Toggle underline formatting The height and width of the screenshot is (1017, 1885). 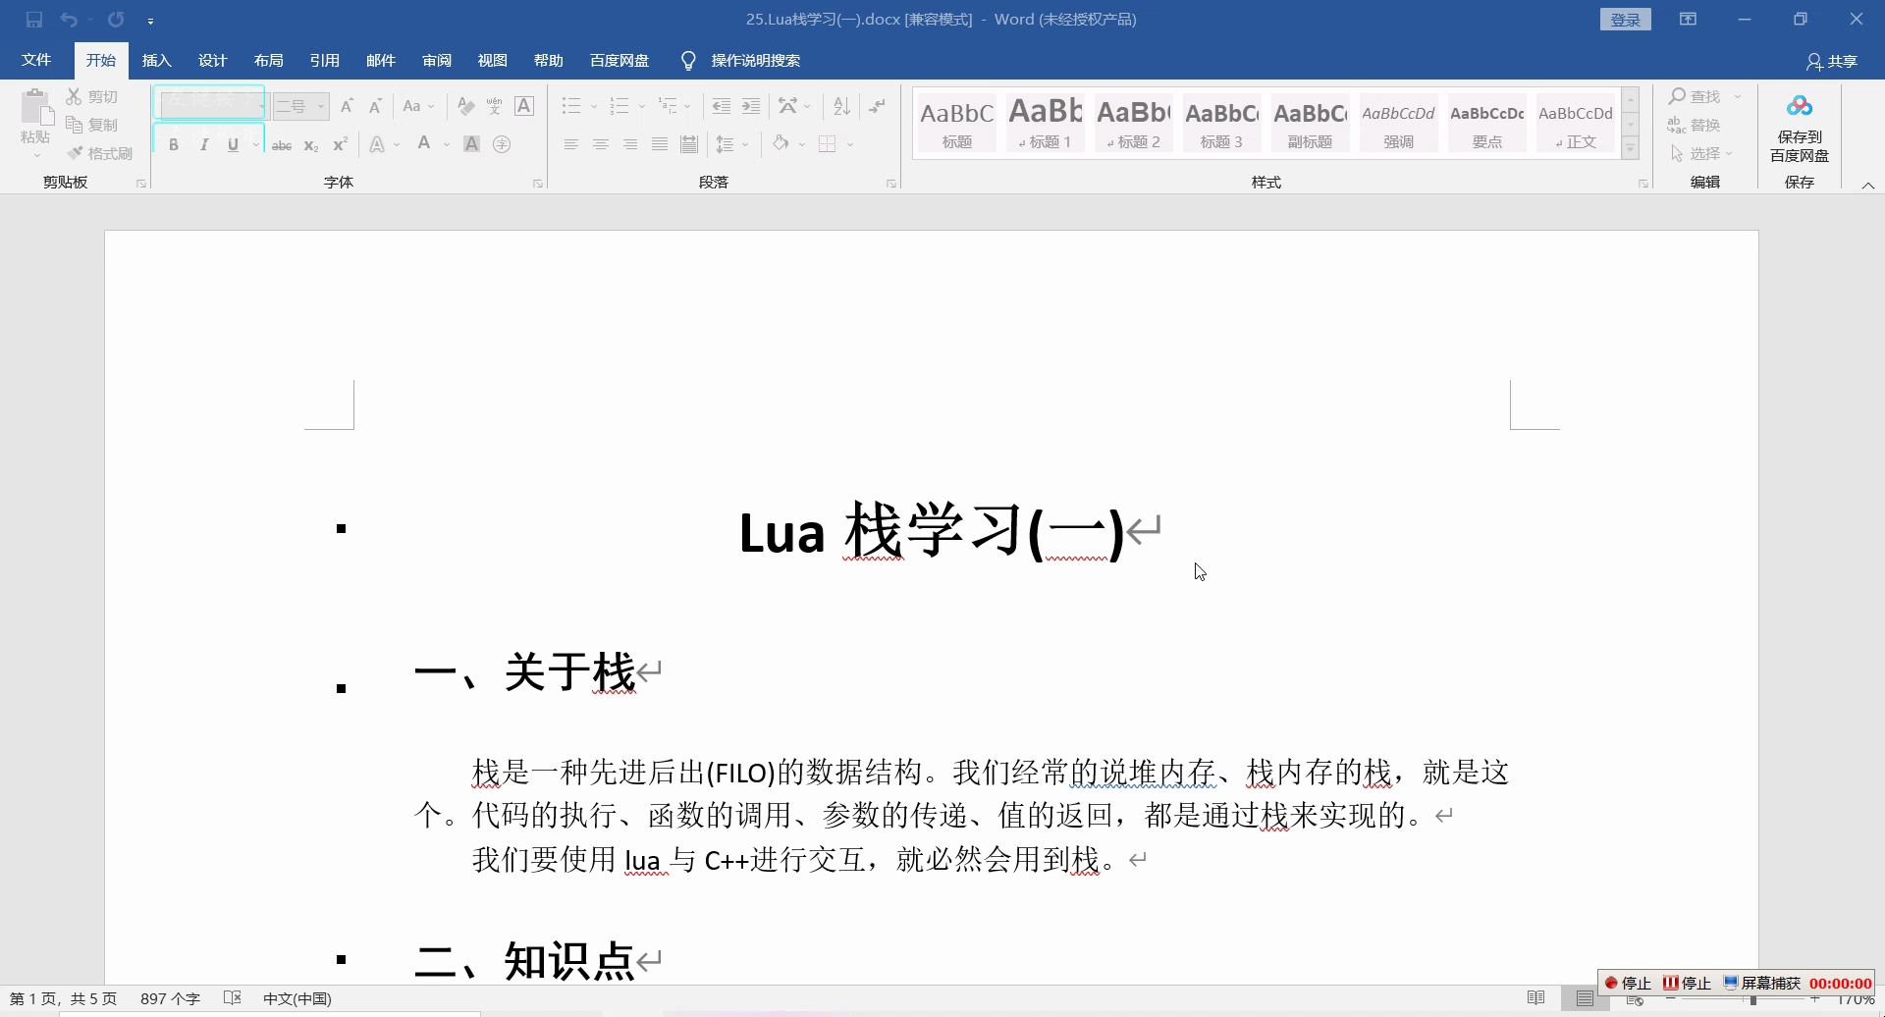click(x=233, y=144)
